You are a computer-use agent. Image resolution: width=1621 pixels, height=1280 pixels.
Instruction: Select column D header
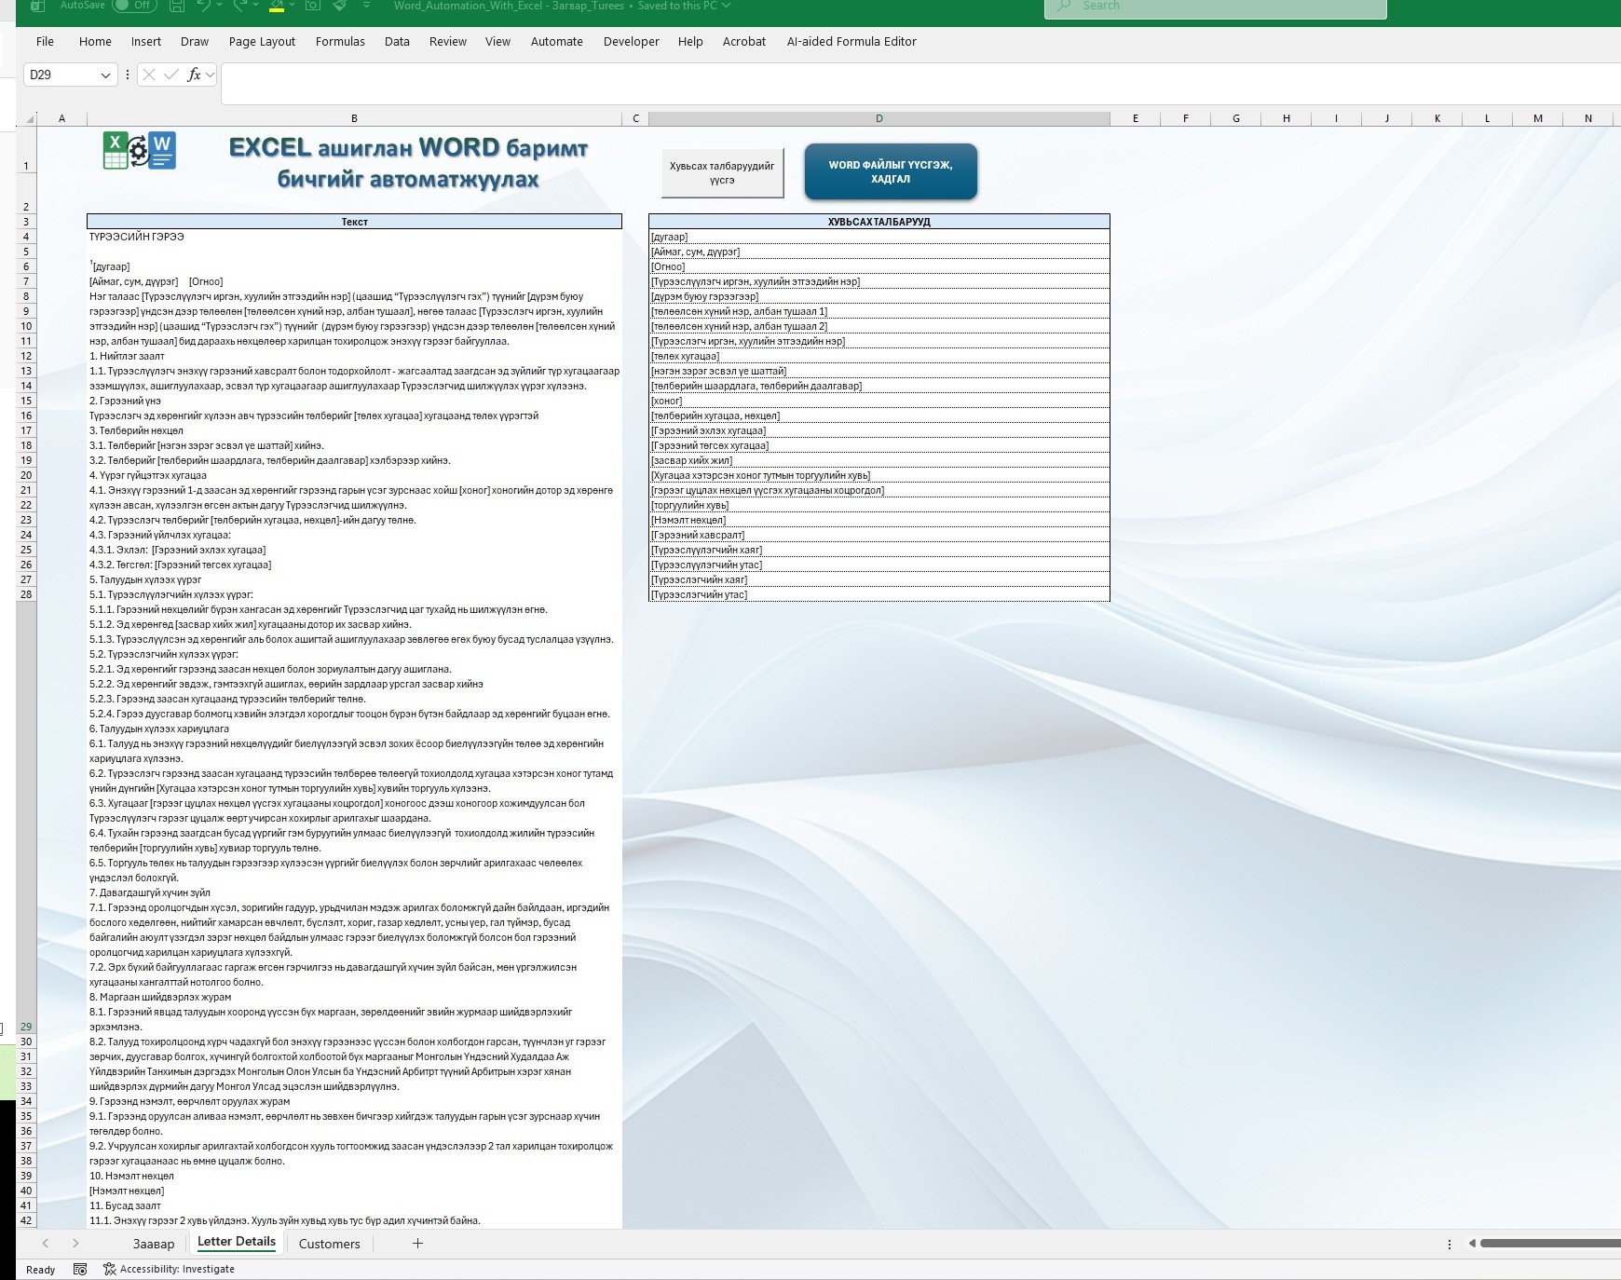pyautogui.click(x=879, y=118)
